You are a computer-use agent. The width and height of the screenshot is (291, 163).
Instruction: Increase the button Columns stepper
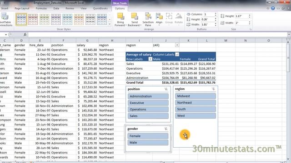click(216, 13)
